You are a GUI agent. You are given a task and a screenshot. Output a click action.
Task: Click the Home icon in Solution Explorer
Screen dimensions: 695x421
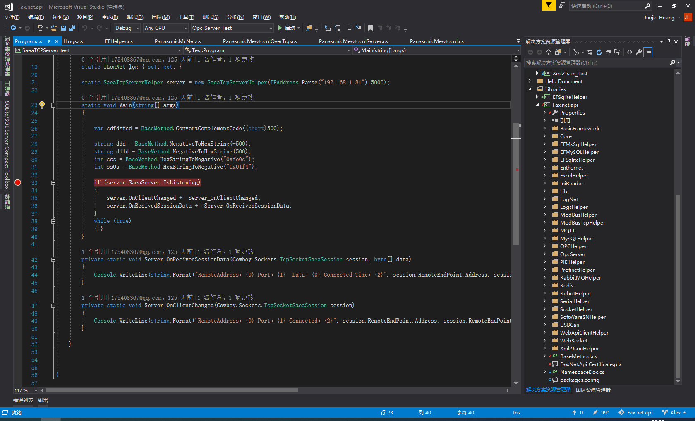[549, 52]
